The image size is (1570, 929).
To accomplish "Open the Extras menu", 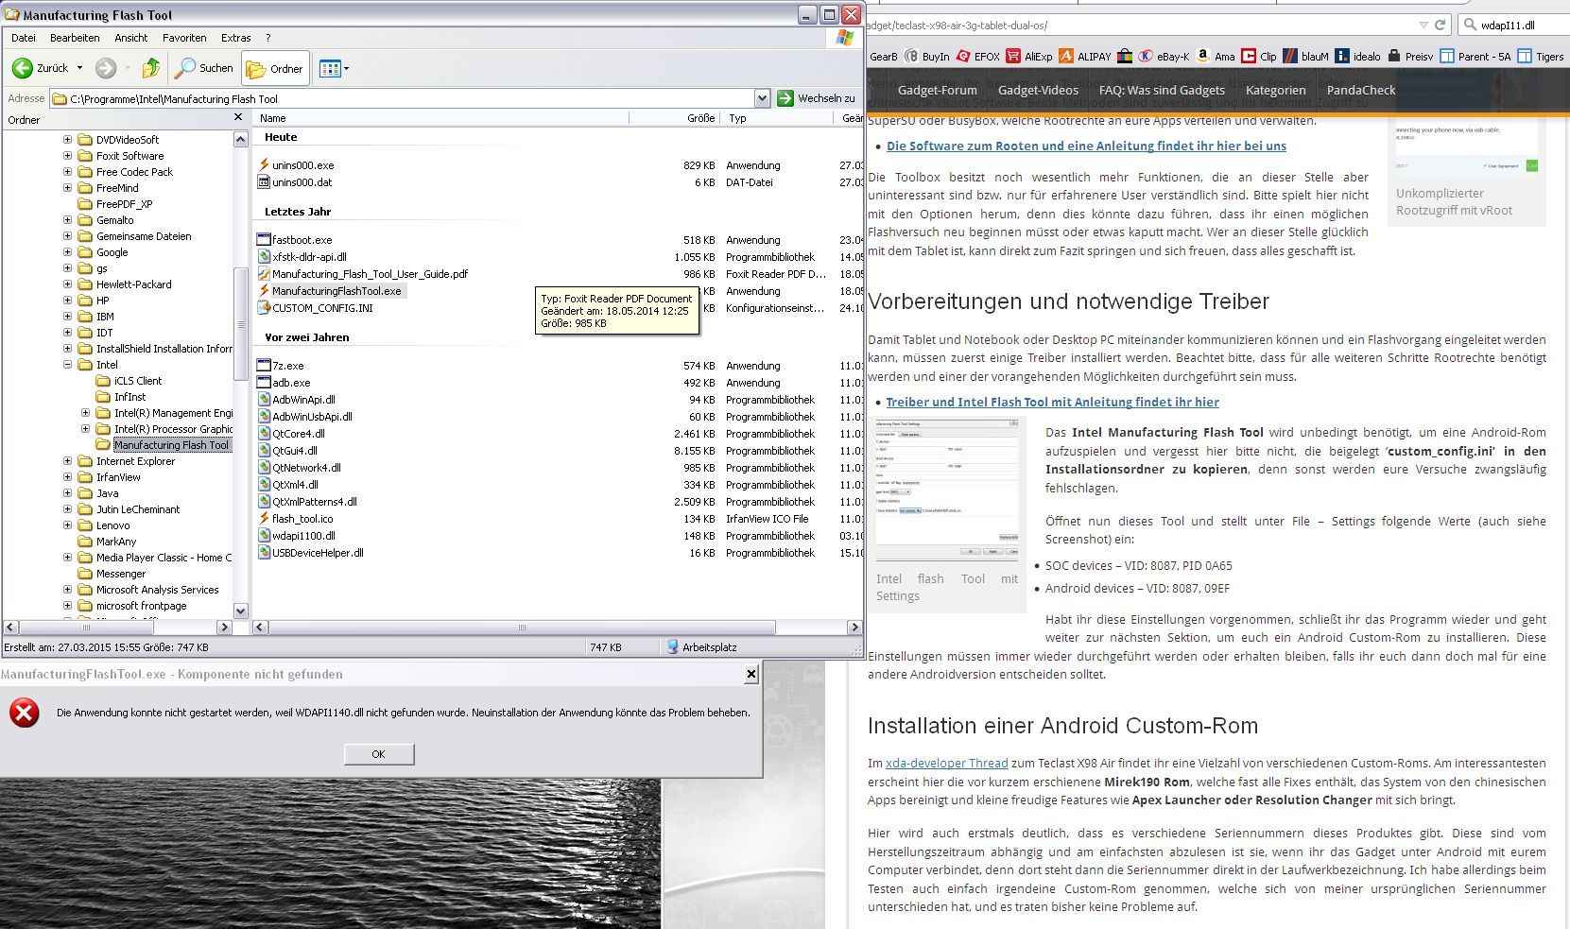I will 236,38.
